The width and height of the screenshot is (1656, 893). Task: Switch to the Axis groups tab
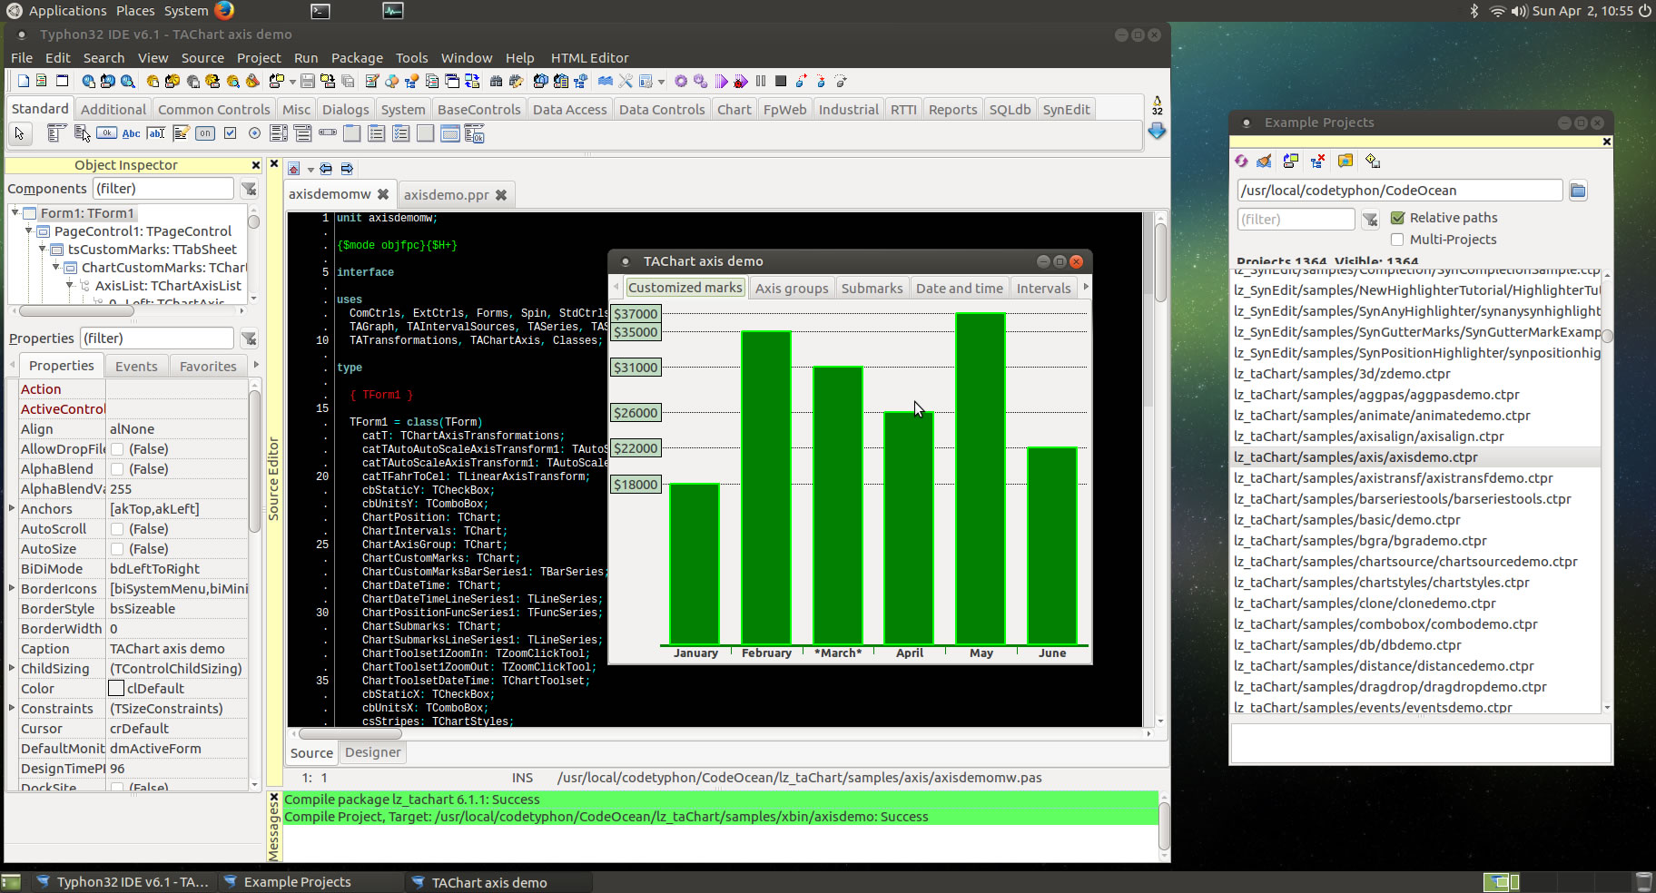(x=792, y=289)
